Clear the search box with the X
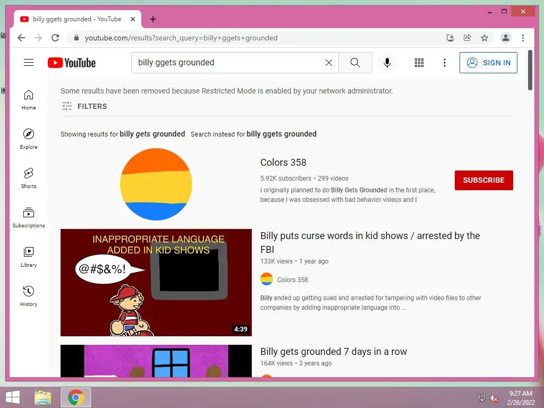This screenshot has width=544, height=408. tap(328, 63)
